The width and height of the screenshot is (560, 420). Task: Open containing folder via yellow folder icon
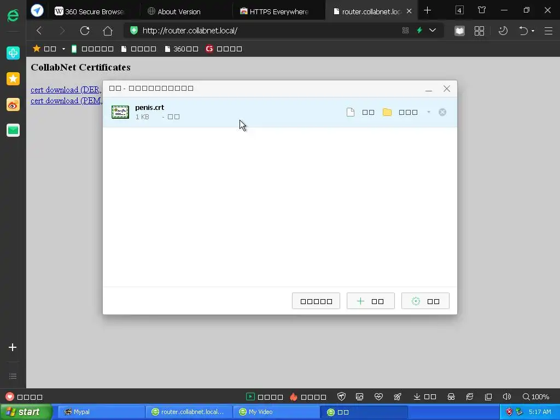(x=387, y=112)
